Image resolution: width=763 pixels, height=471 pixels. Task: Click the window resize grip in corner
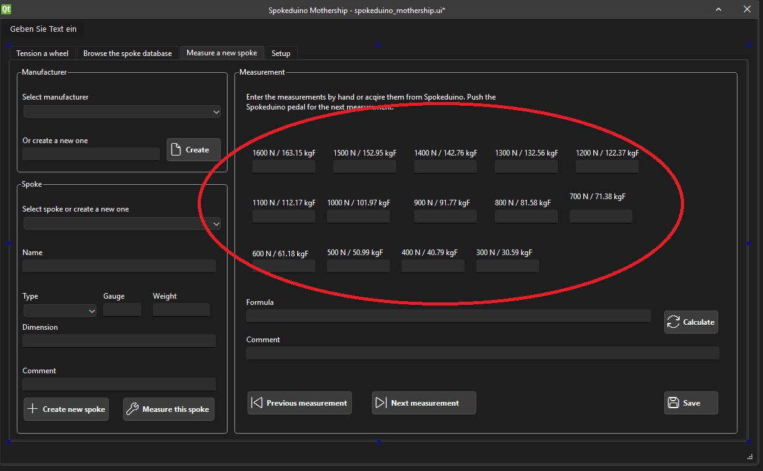[749, 457]
